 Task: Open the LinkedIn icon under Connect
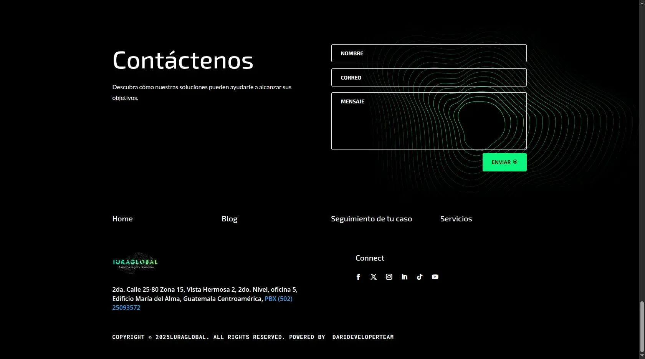(404, 277)
